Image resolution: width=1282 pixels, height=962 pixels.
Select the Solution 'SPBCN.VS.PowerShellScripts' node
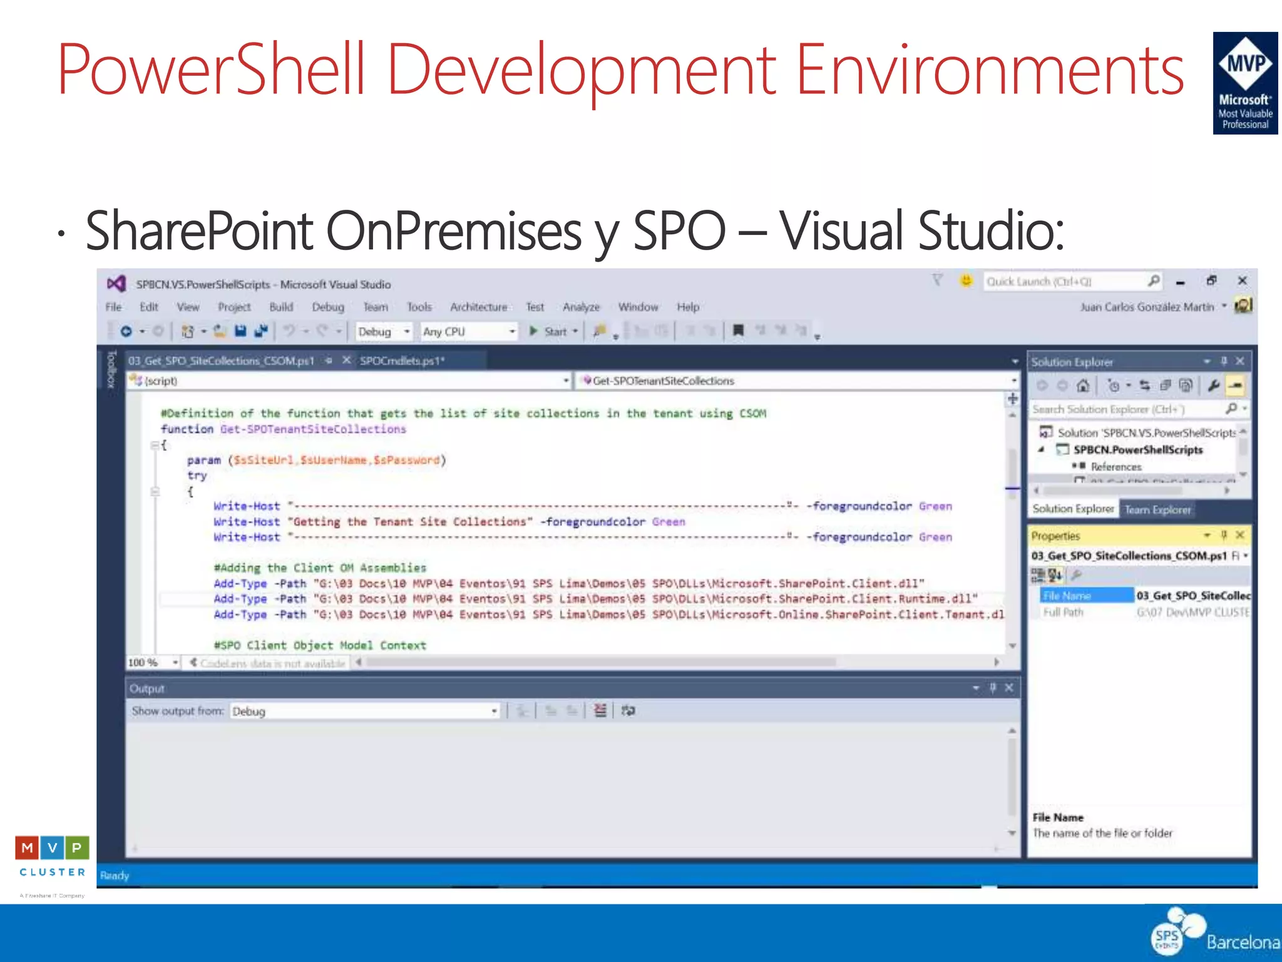click(1138, 433)
